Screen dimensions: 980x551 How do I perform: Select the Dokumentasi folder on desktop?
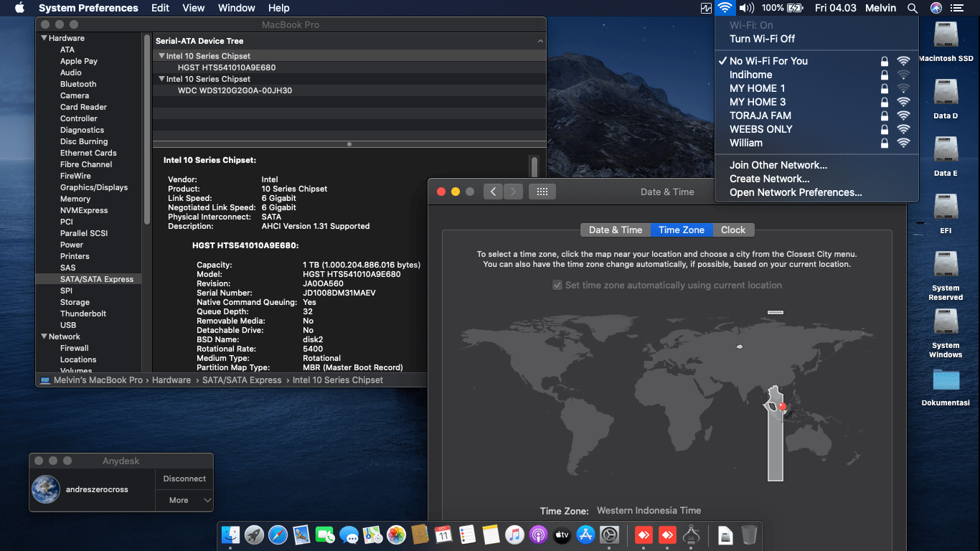point(946,387)
